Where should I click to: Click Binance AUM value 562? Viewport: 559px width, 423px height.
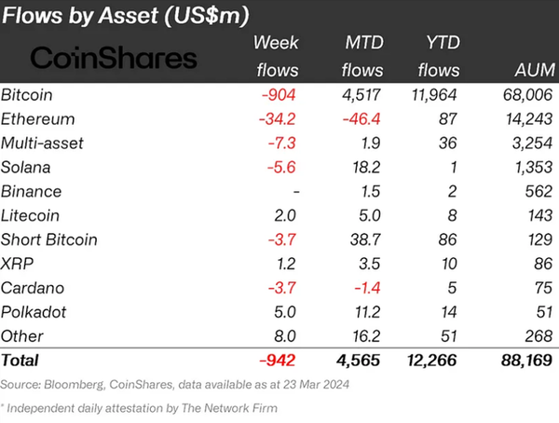539,192
